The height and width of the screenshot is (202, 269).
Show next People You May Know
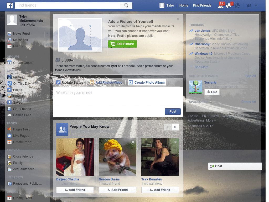tap(175, 127)
